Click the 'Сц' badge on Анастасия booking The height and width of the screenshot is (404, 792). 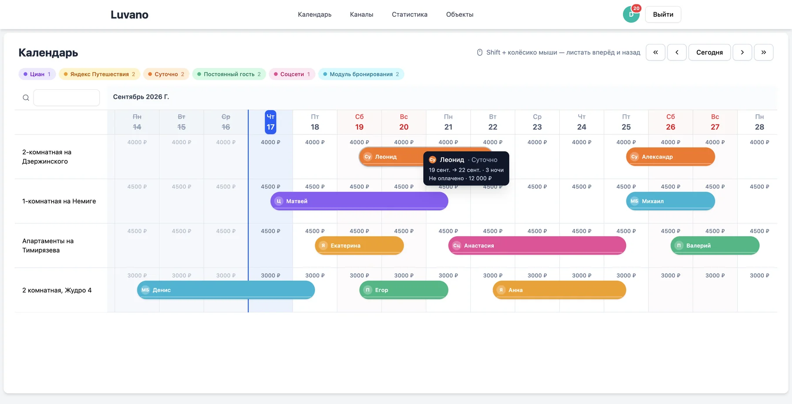(x=456, y=246)
